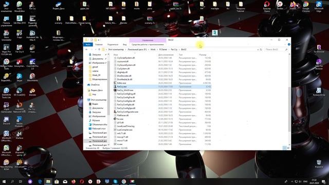Select the crysound.dll row

pyautogui.click(x=162, y=62)
